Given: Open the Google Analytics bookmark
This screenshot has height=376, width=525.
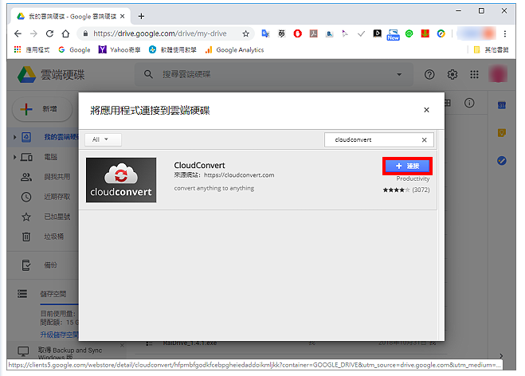Looking at the screenshot, I should pos(235,49).
